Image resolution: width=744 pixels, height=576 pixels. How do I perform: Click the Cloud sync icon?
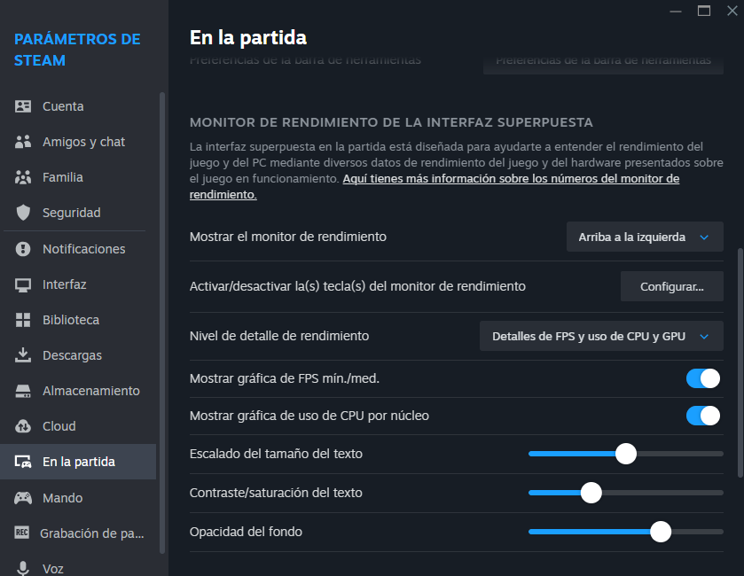coord(23,426)
